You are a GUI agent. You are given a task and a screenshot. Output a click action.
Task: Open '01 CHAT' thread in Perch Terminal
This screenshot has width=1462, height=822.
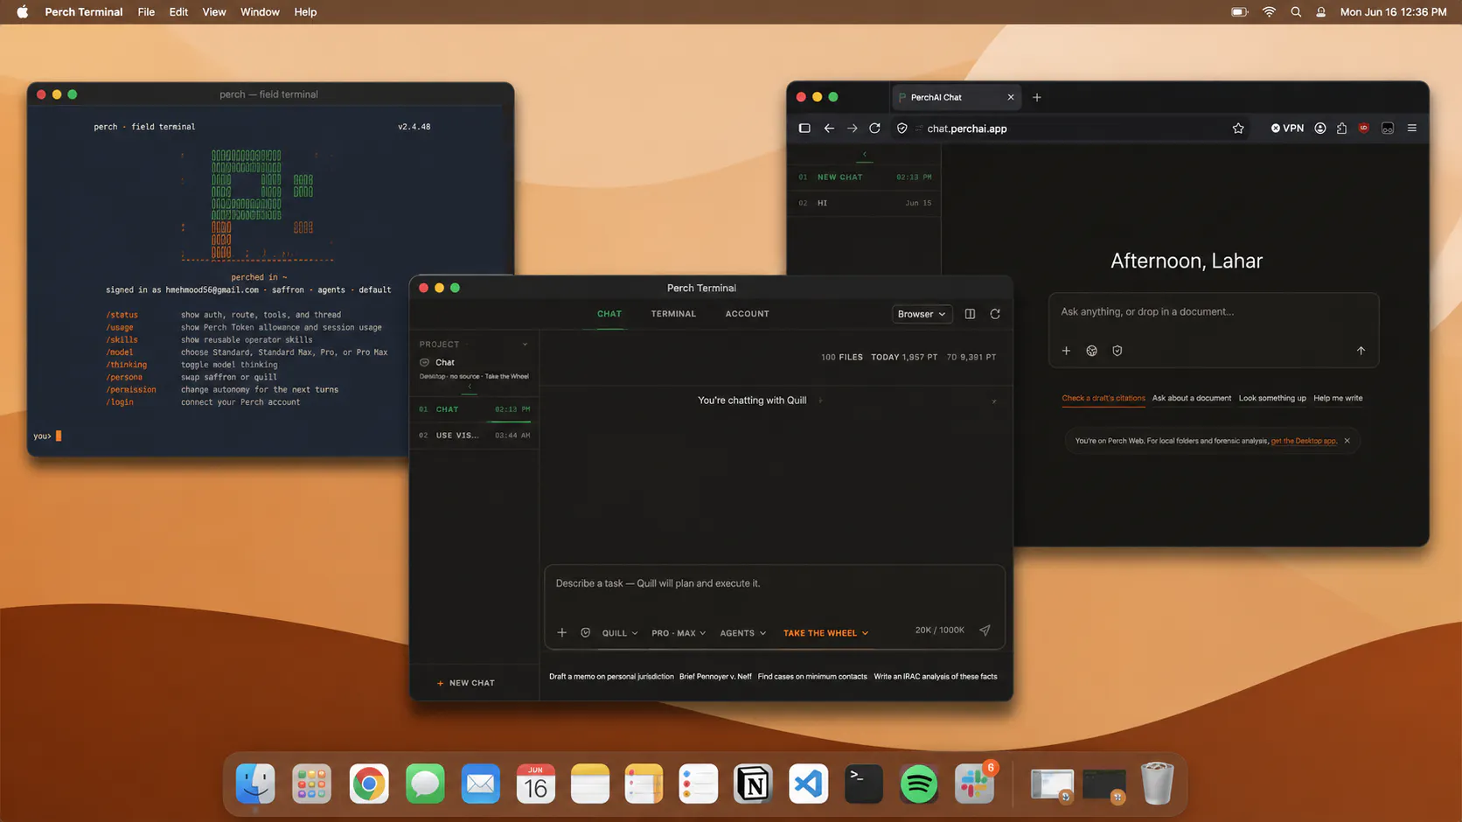(474, 409)
